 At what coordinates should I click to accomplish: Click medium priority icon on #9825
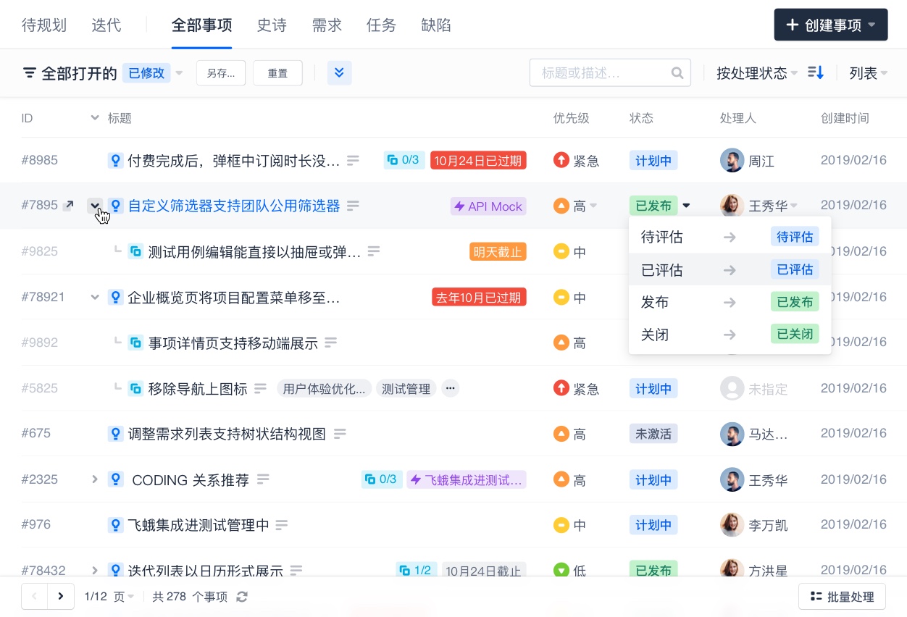[x=561, y=252]
